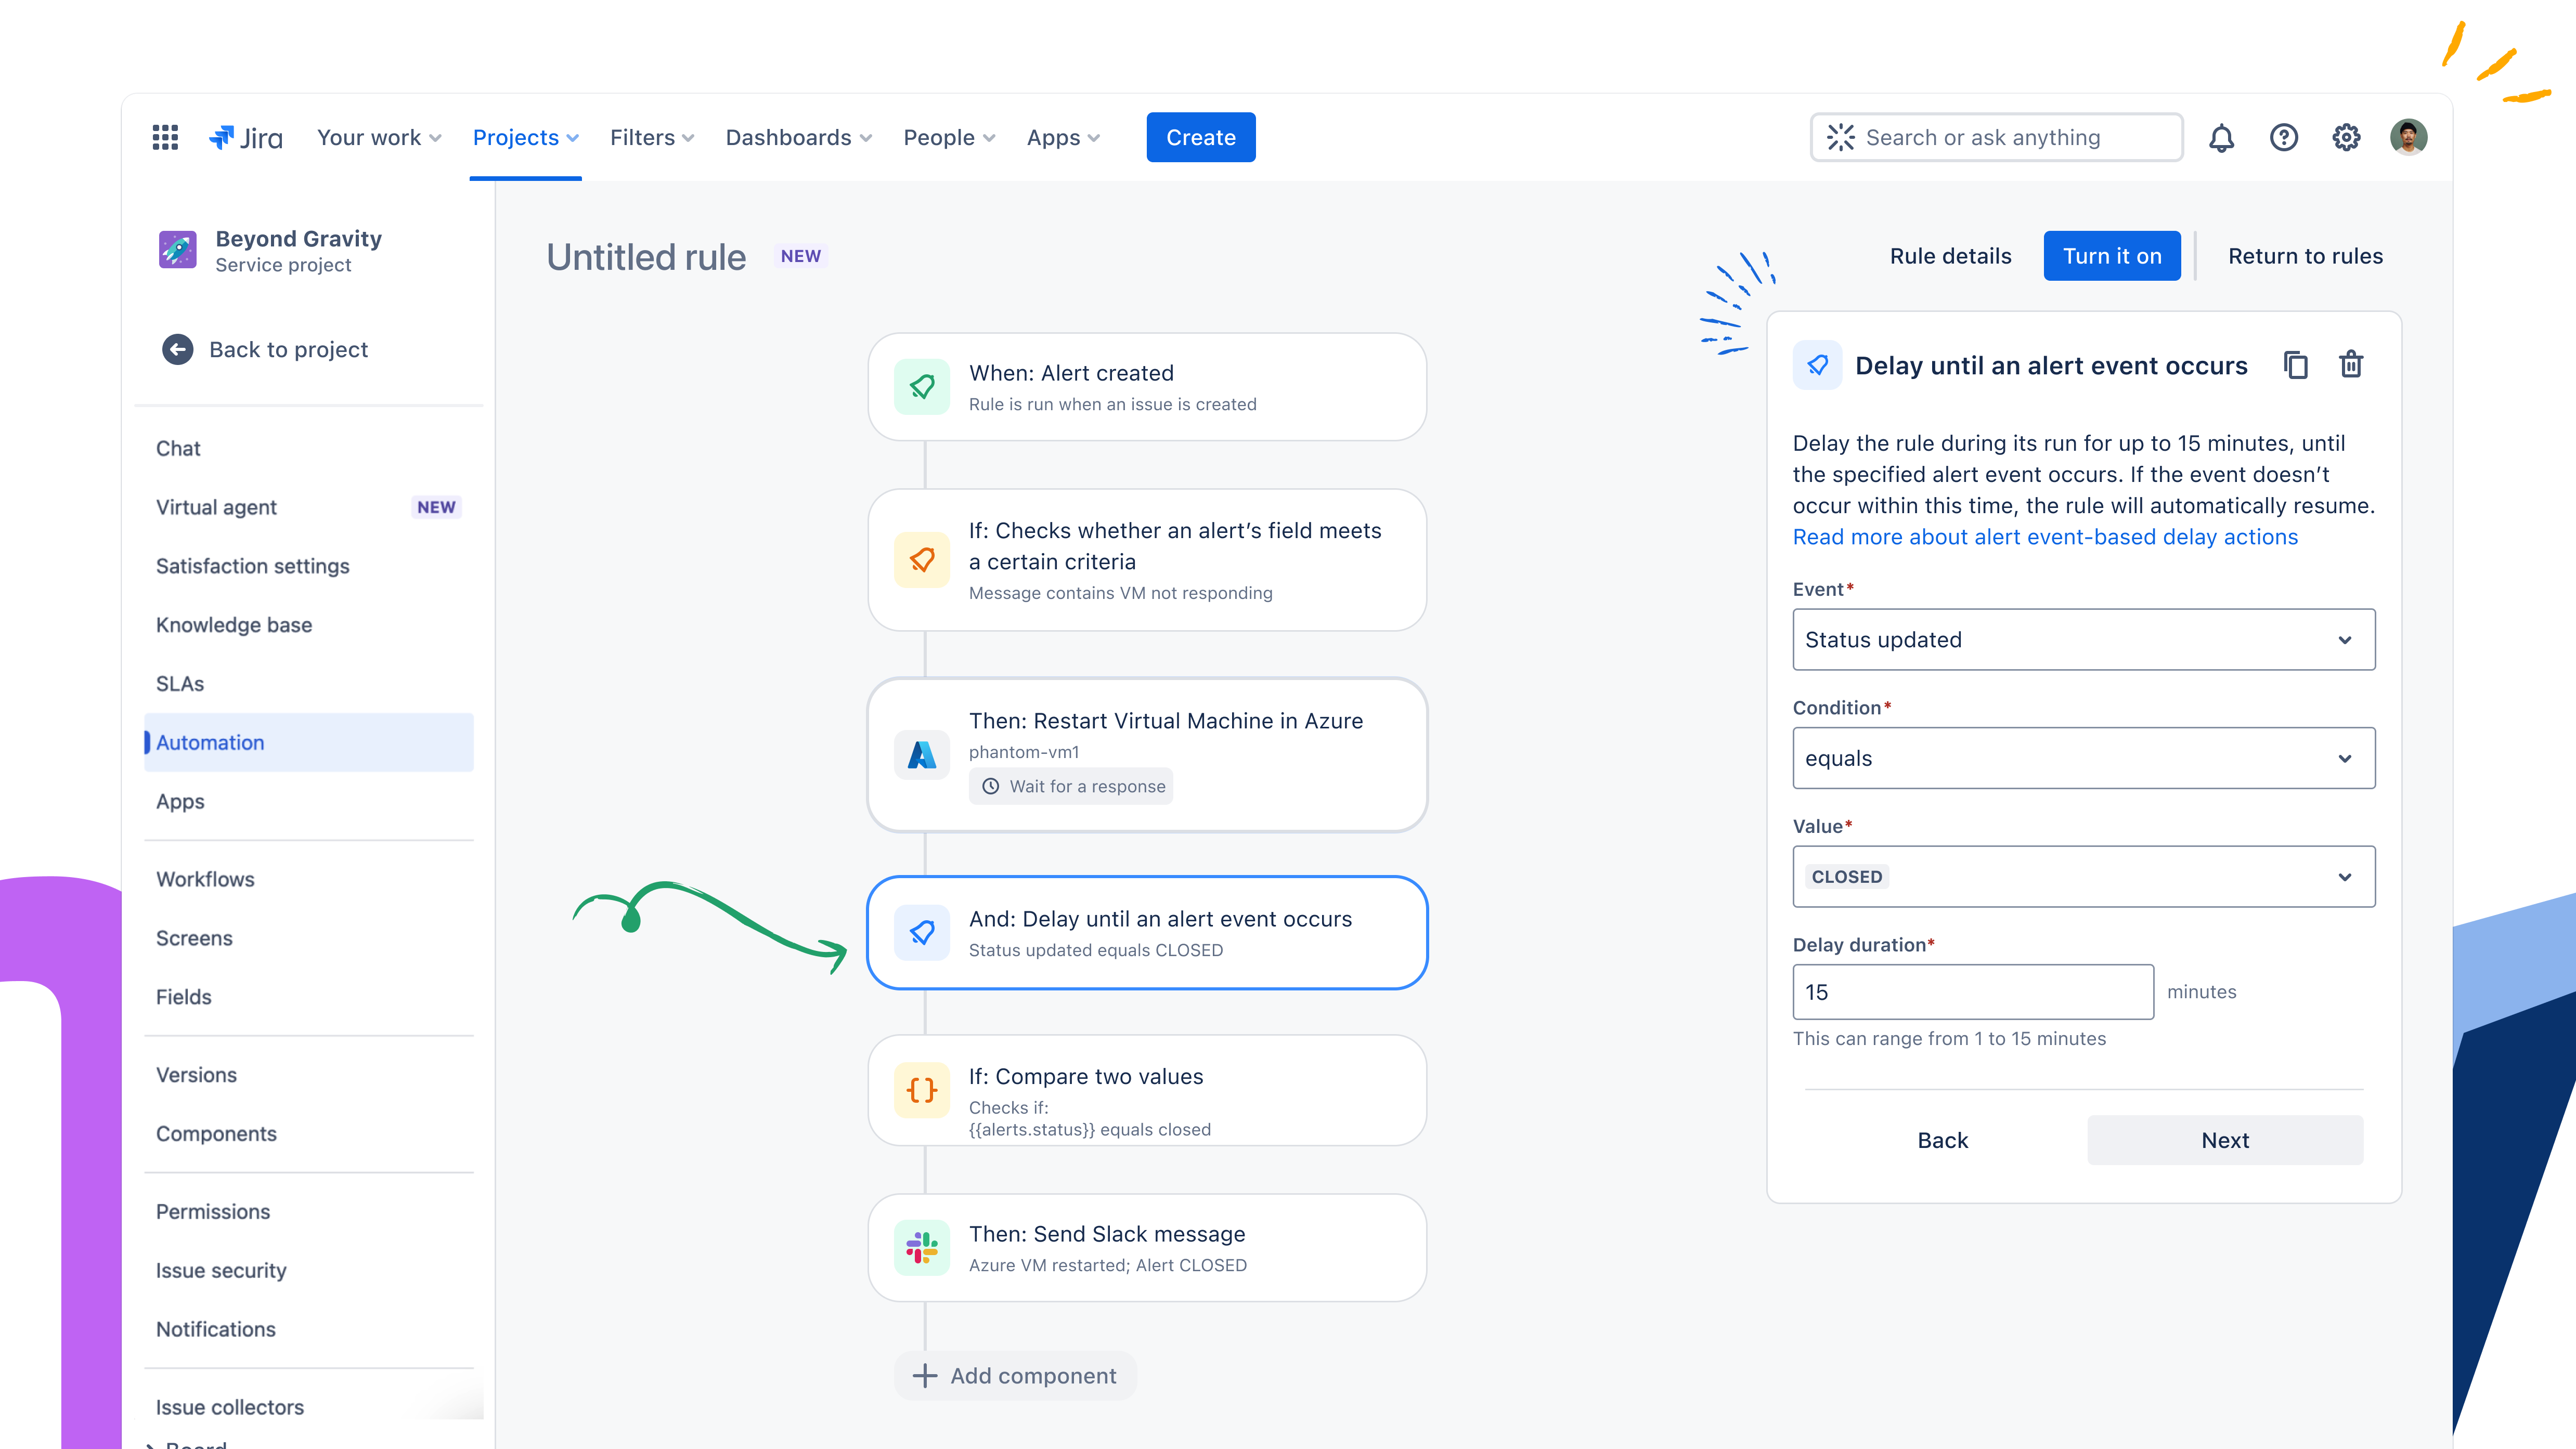
Task: Click the Turn it on button
Action: pos(2112,256)
